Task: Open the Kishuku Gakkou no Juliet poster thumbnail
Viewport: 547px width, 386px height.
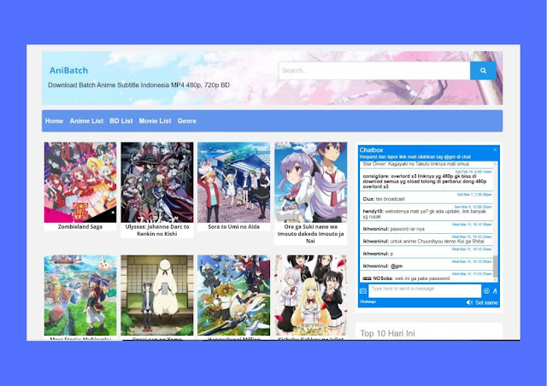Action: click(x=311, y=295)
